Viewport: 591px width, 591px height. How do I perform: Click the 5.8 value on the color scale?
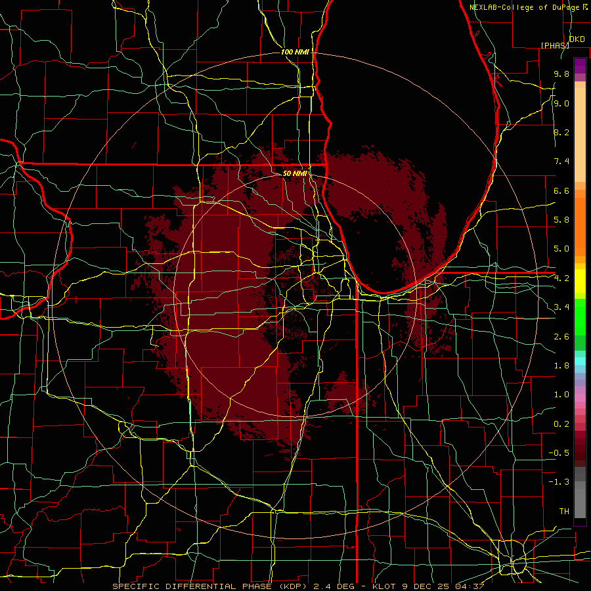coord(561,220)
